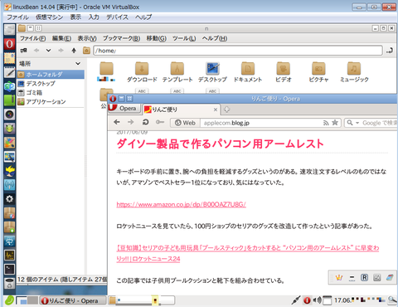Open the 編集(E) menu
Viewport: 398px width, 307px height.
point(61,38)
